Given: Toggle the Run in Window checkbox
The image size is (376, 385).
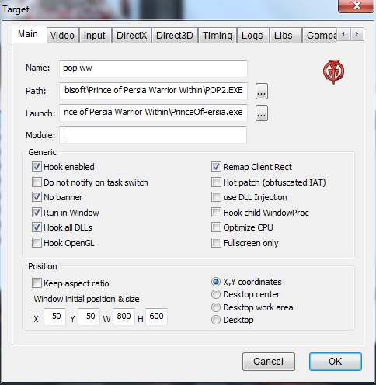Looking at the screenshot, I should pos(37,213).
